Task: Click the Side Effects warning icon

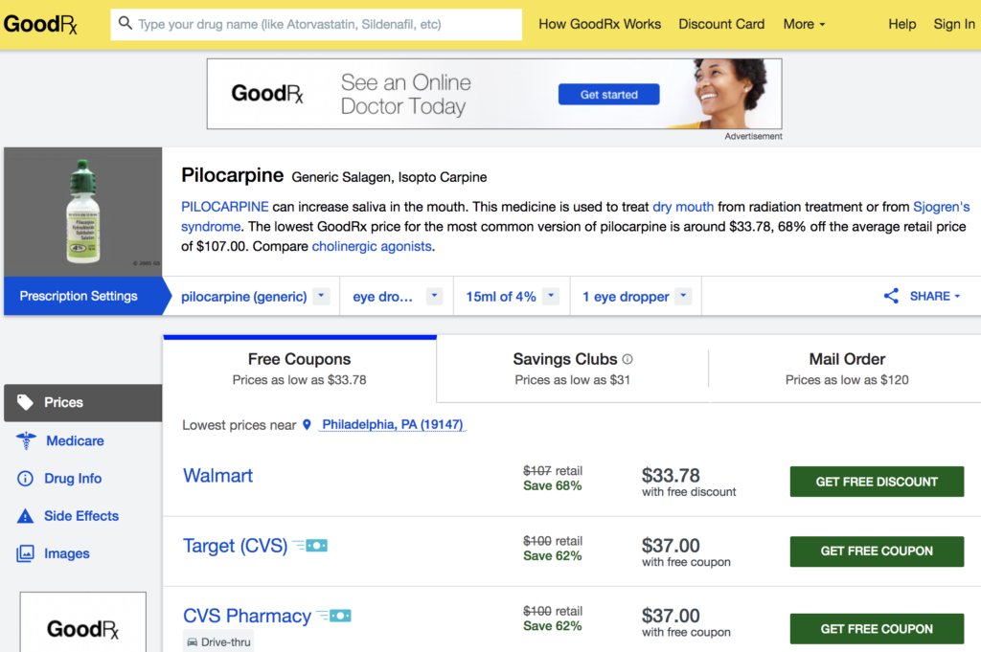Action: tap(26, 516)
